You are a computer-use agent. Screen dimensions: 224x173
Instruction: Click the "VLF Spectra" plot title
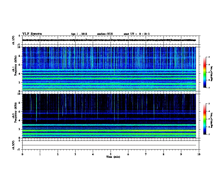point(32,34)
